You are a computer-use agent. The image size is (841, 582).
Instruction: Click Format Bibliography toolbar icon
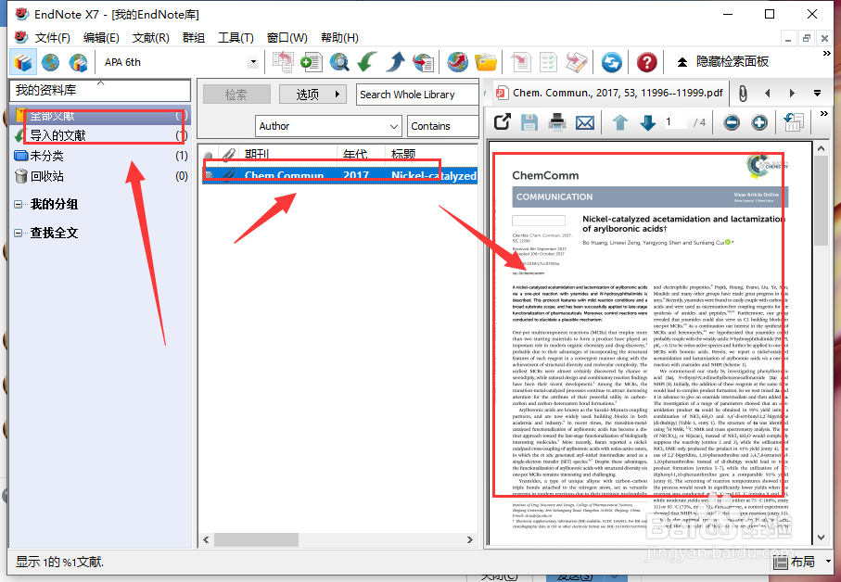click(548, 62)
